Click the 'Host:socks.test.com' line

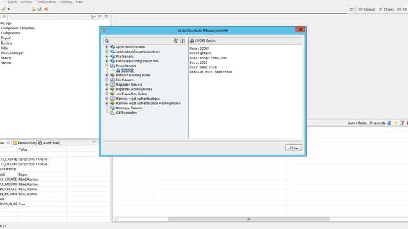[x=208, y=58]
